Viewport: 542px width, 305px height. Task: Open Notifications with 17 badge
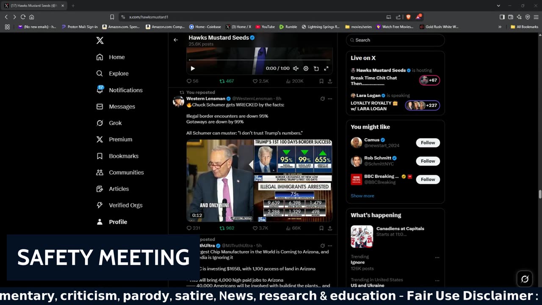119,90
